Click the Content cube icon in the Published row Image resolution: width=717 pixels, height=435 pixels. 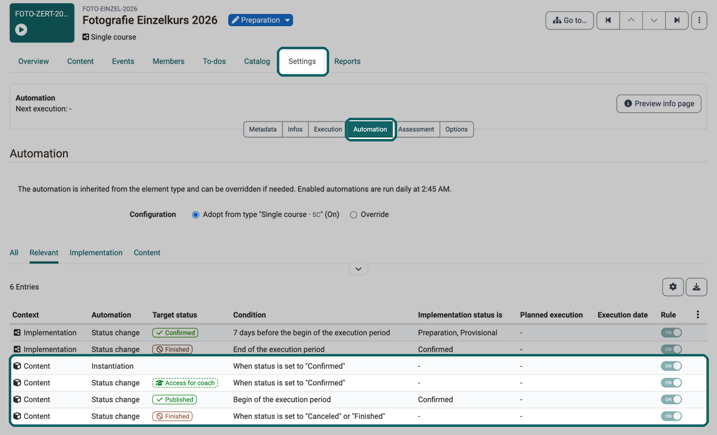(17, 399)
